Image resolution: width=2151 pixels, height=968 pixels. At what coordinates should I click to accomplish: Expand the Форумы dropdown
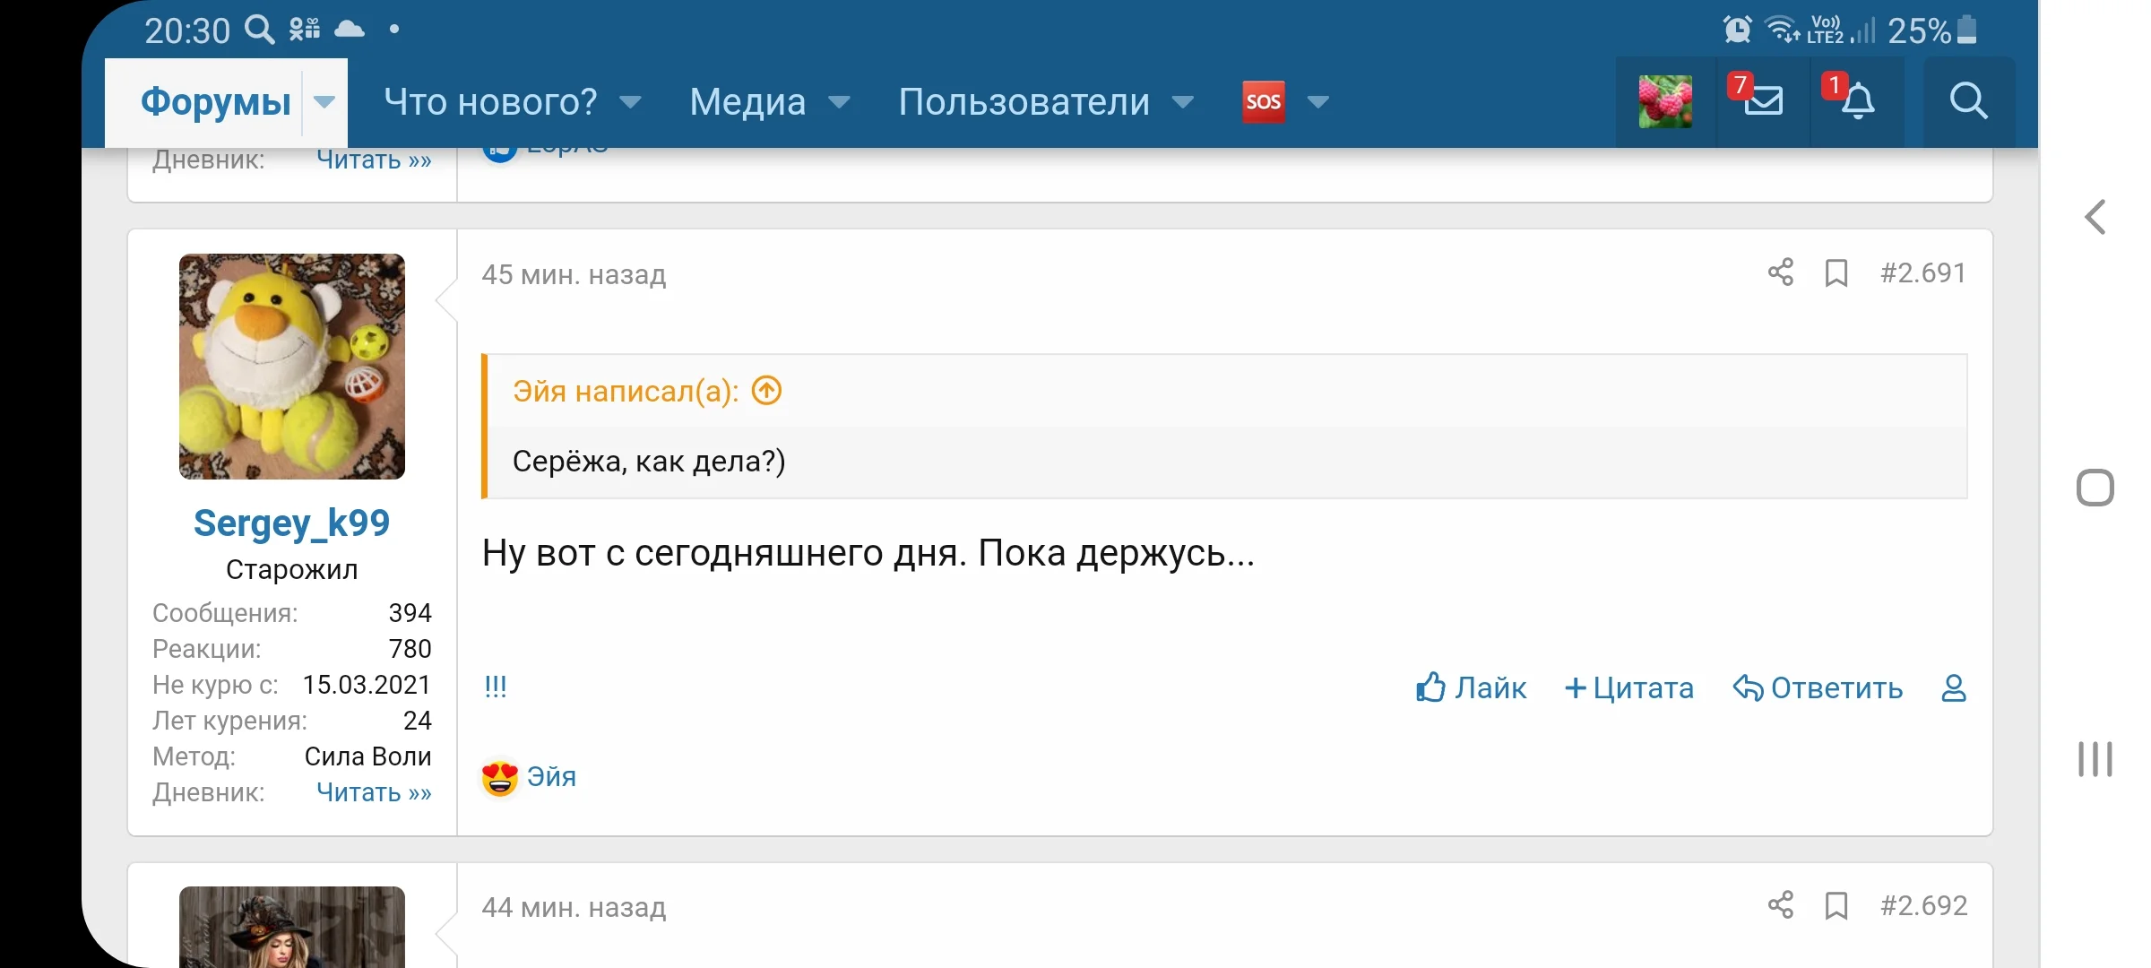click(x=323, y=101)
